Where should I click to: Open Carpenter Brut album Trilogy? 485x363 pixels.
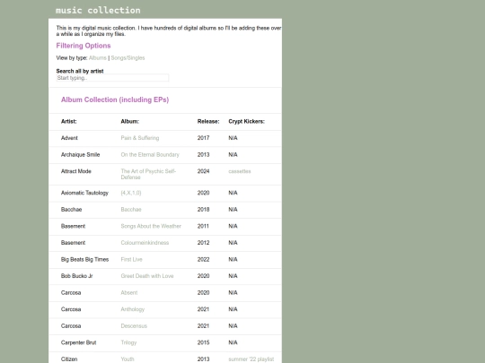click(x=128, y=342)
